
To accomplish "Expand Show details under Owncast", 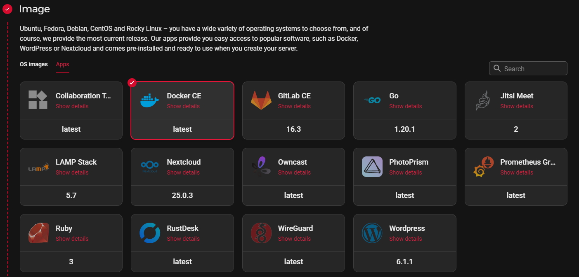I will tap(294, 172).
